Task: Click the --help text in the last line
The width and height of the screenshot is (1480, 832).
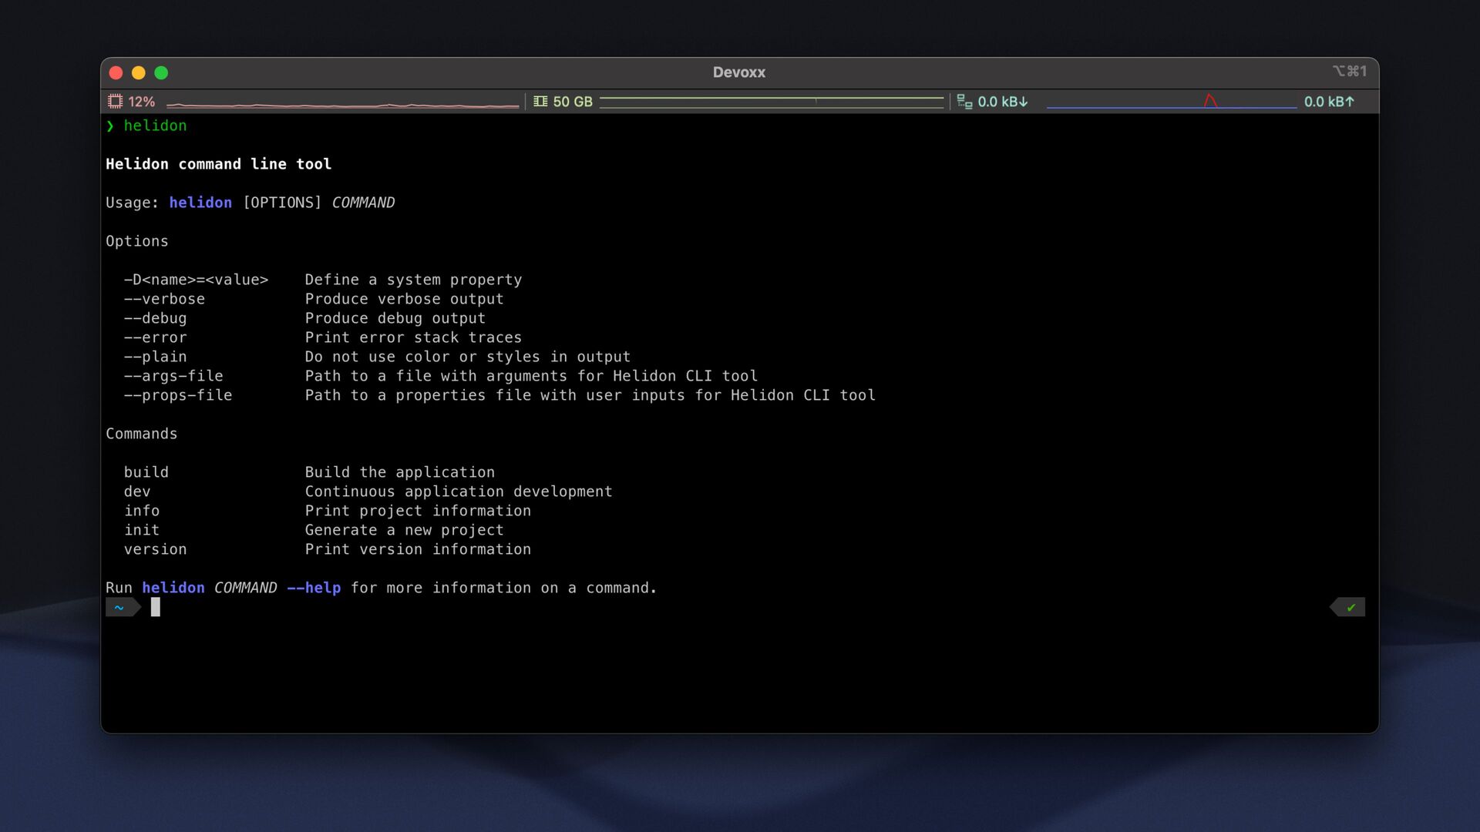Action: pyautogui.click(x=314, y=588)
